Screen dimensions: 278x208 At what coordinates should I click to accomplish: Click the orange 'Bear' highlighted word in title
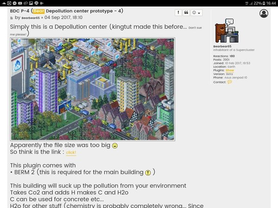click(38, 11)
